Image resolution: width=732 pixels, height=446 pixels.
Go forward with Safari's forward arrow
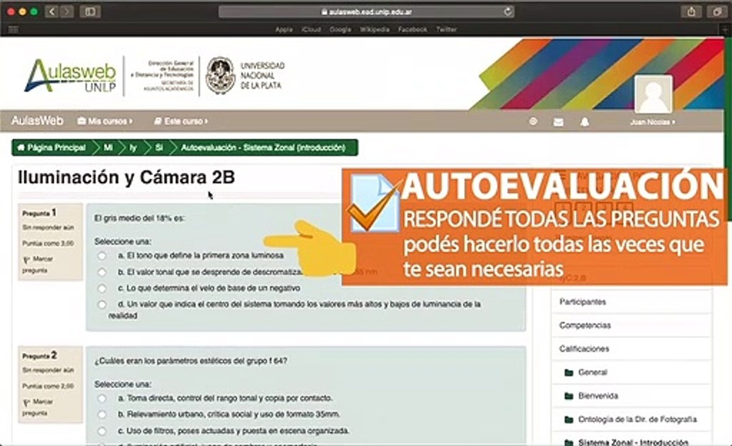pyautogui.click(x=67, y=12)
